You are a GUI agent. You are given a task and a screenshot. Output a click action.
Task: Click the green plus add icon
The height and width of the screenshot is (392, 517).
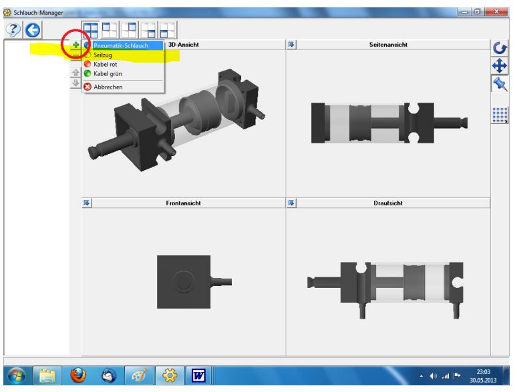75,46
